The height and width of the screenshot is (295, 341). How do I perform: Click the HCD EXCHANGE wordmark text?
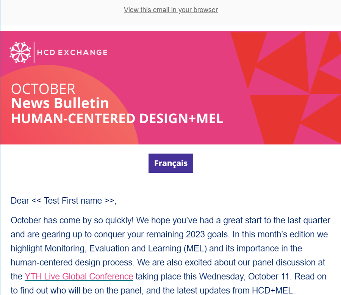[x=72, y=52]
